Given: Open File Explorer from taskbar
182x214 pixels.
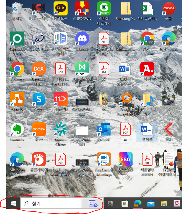Looking at the screenshot, I should tap(164, 203).
